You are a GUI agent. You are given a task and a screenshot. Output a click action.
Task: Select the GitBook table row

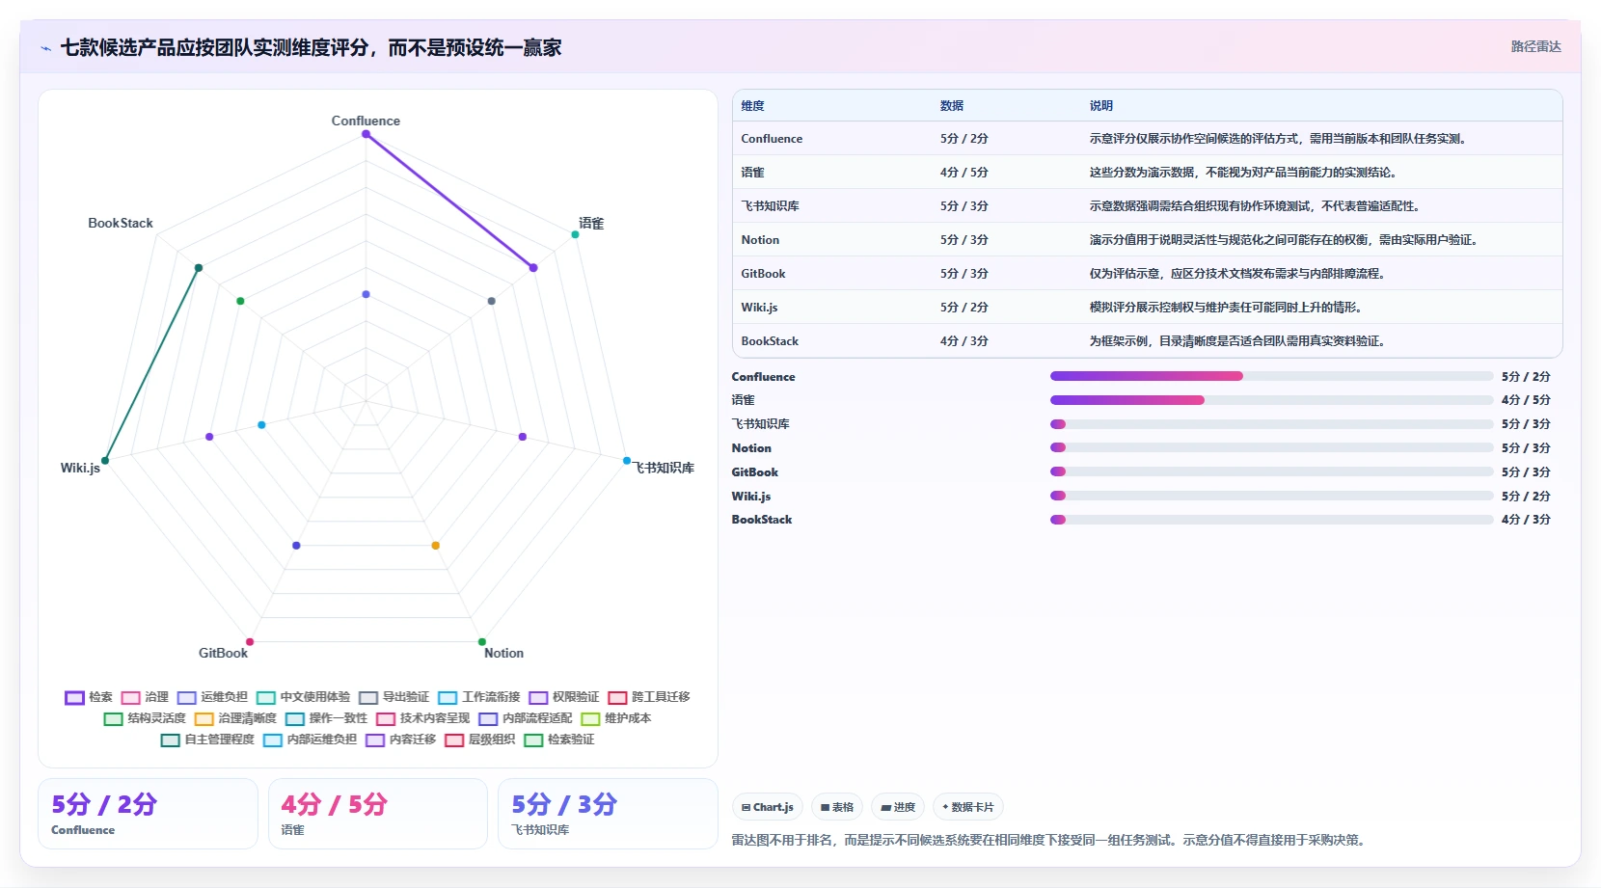[1148, 274]
